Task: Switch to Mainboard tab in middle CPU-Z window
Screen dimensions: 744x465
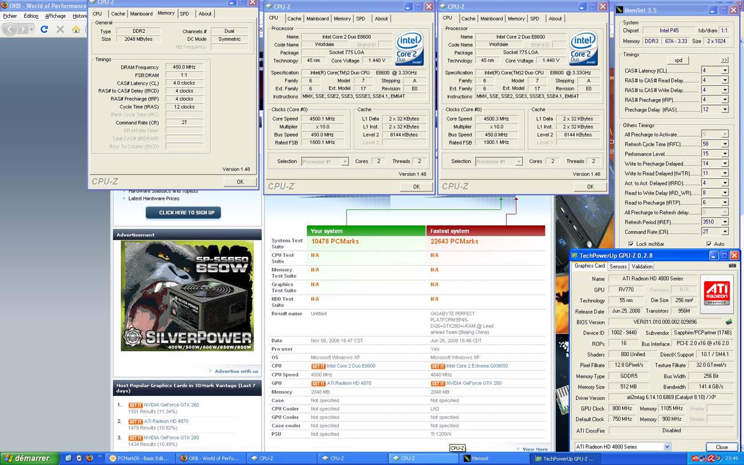Action: click(317, 19)
